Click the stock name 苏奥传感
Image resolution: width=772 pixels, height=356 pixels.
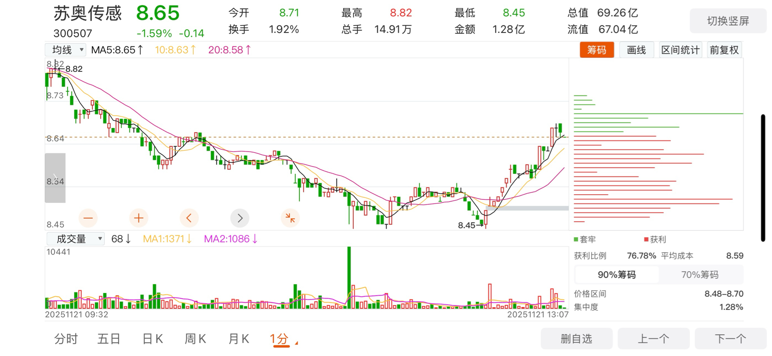pos(88,13)
